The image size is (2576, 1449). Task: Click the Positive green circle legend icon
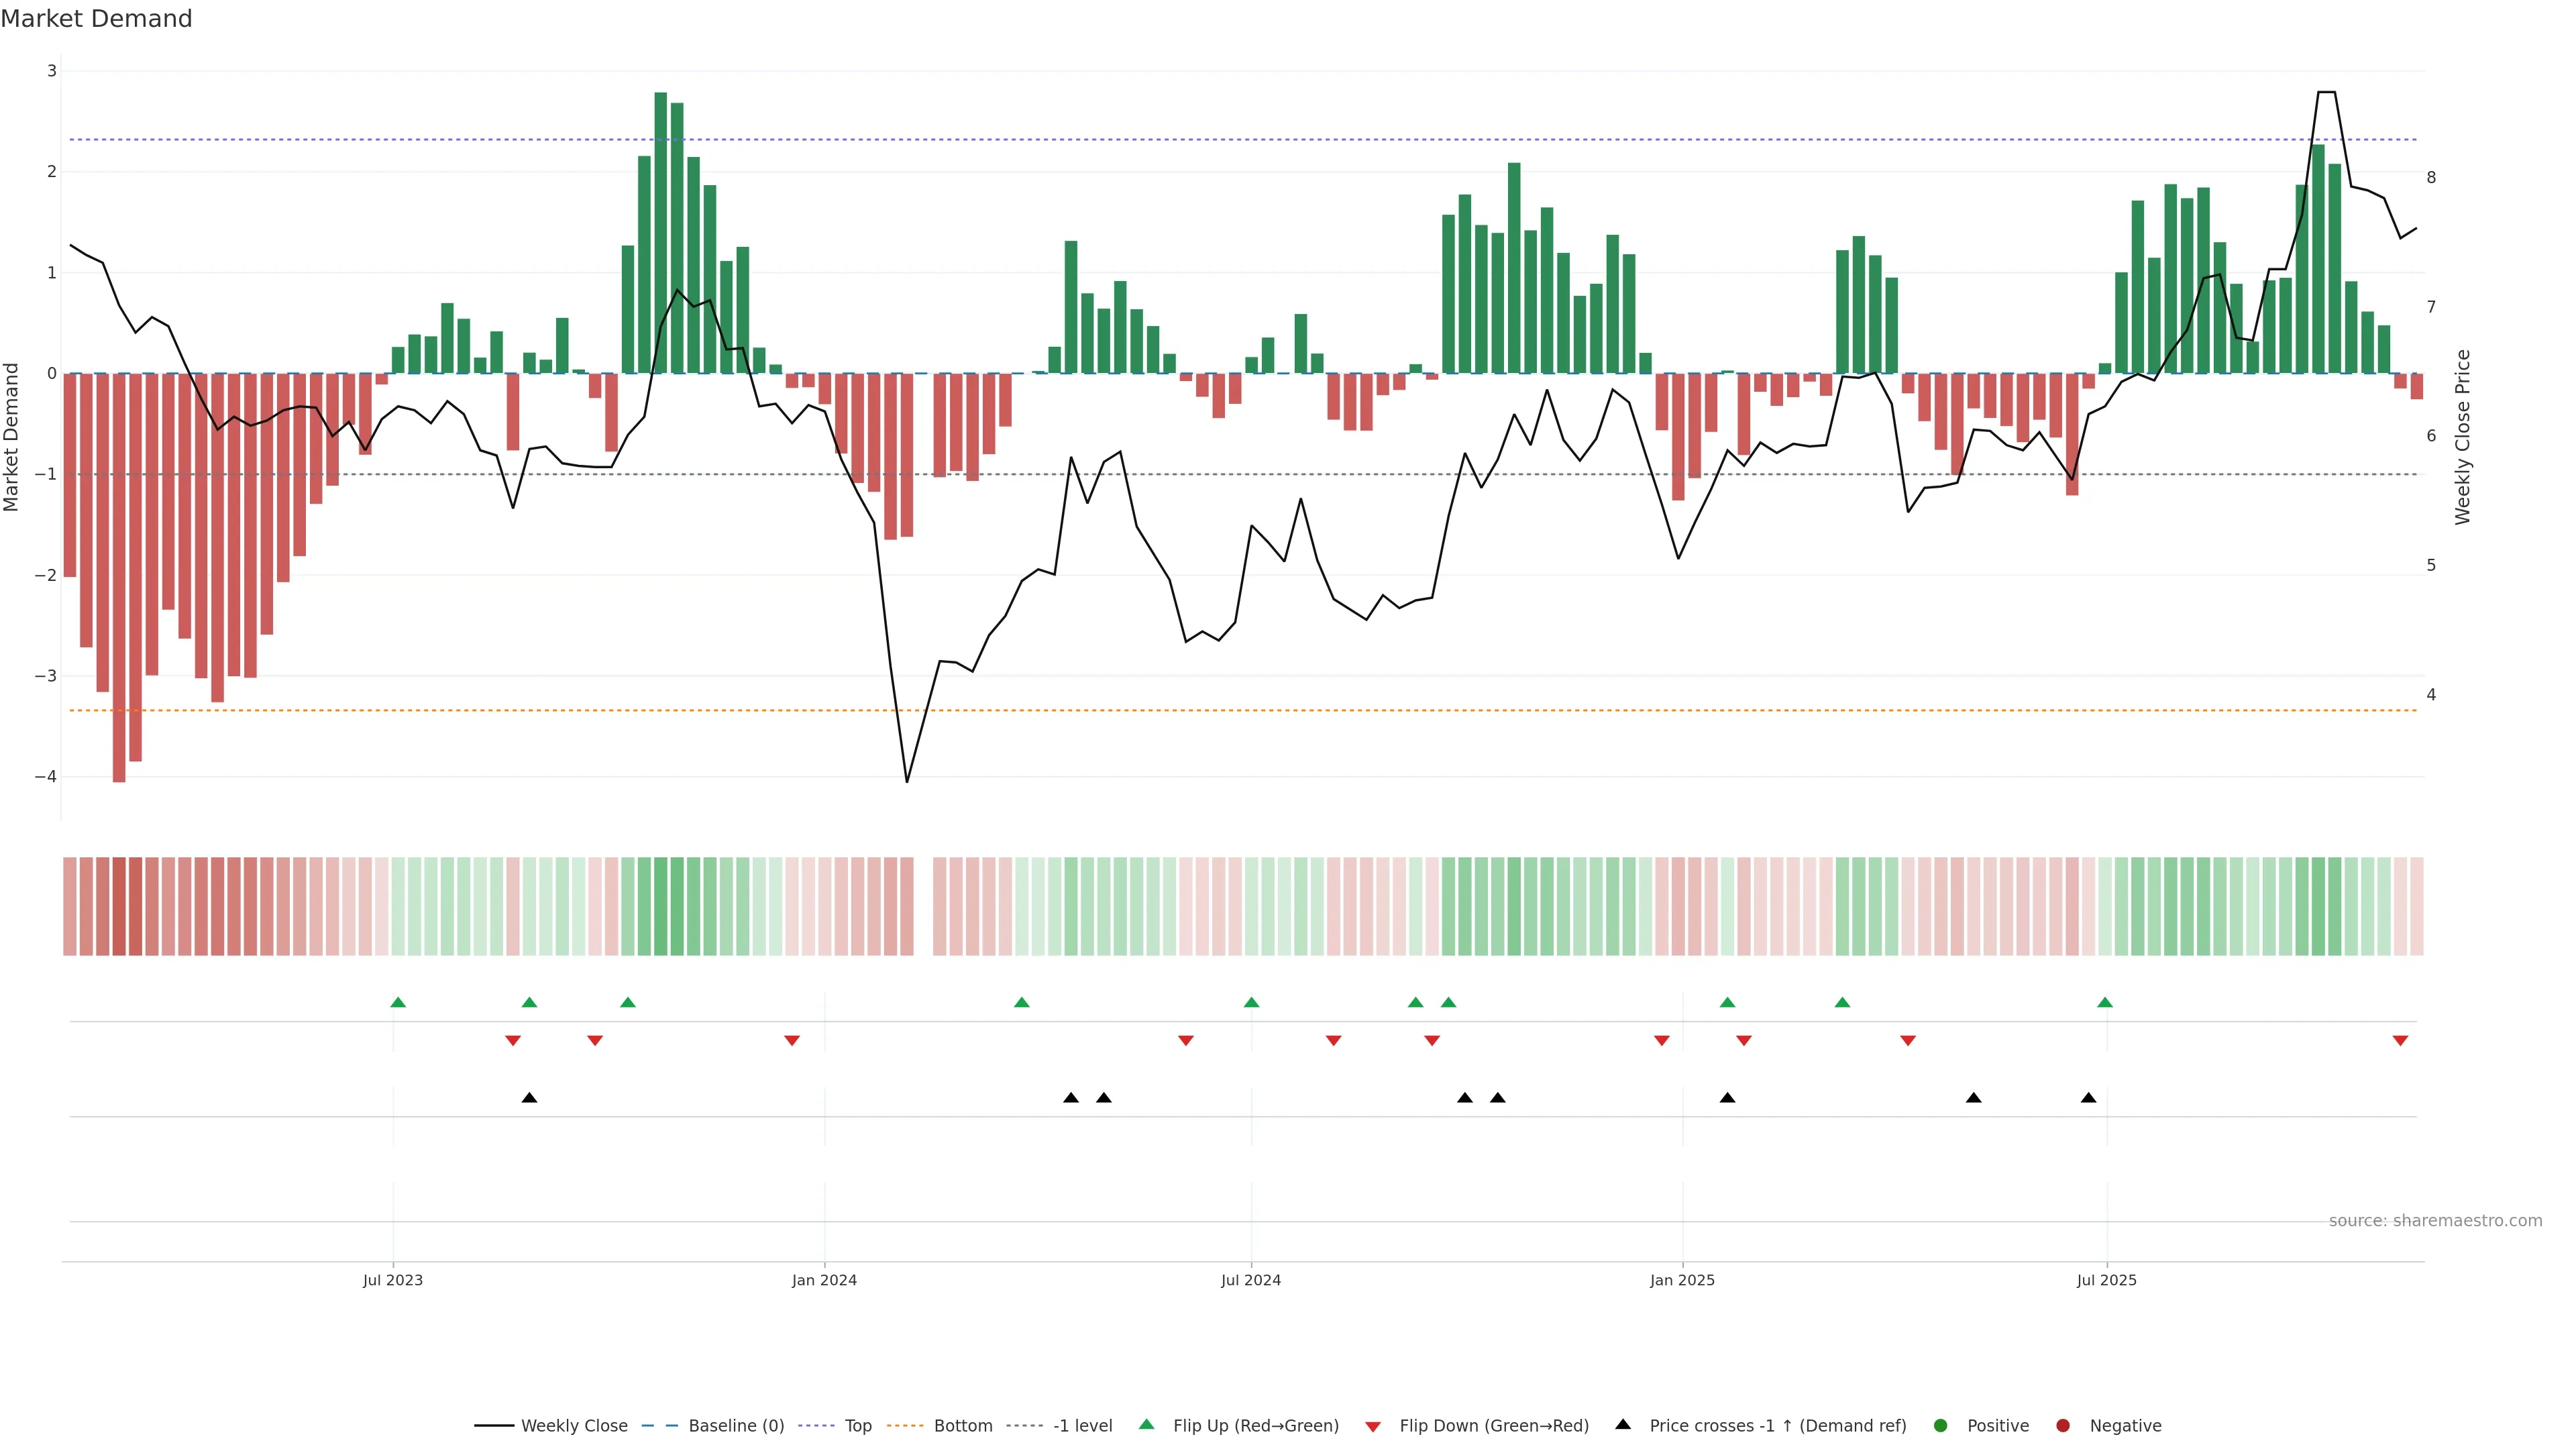tap(1941, 1426)
